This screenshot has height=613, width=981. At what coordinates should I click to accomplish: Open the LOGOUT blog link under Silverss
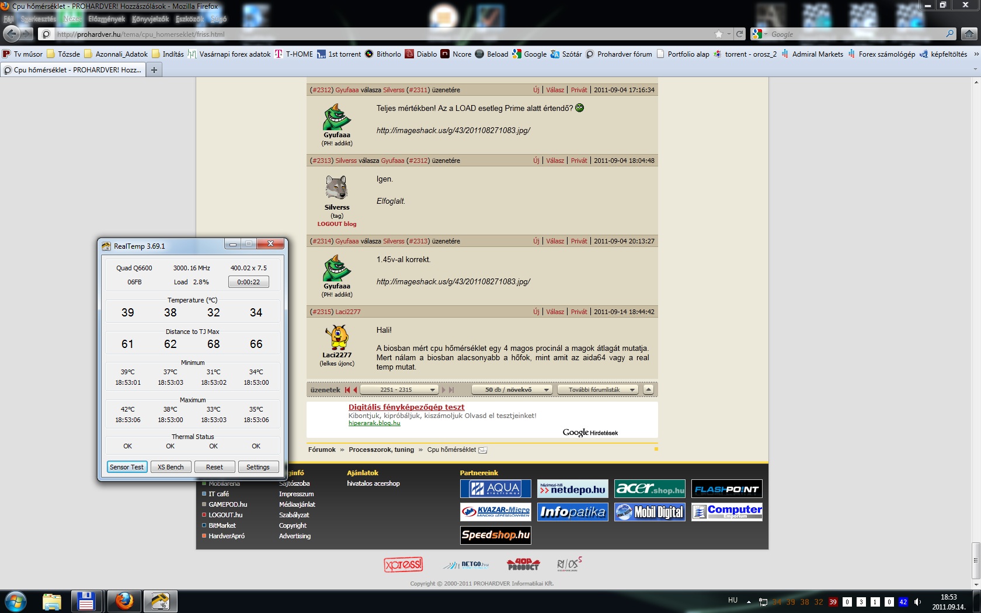[x=337, y=224]
